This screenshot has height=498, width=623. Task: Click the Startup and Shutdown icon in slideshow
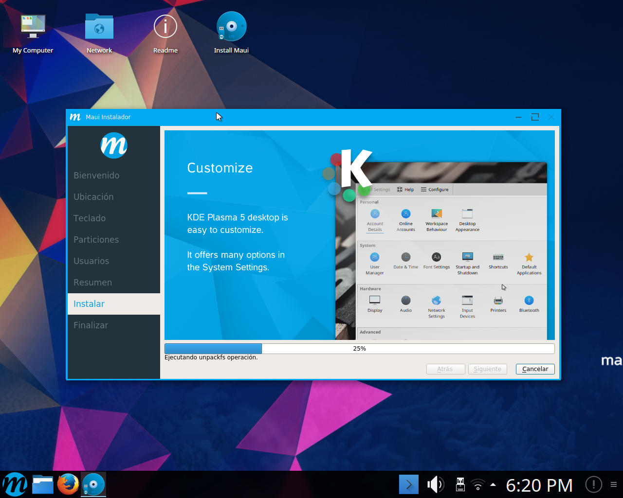coord(467,263)
